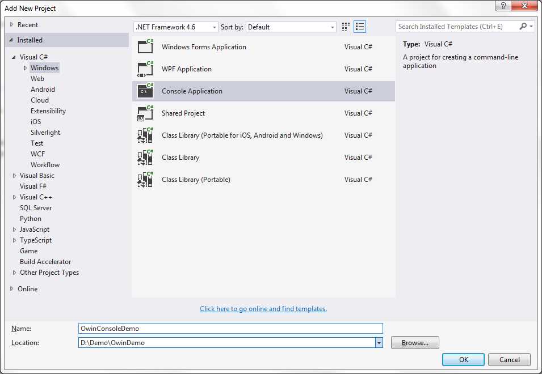Select the Windows category label

tap(45, 68)
